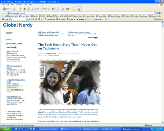
Task: Click the AutoLink button
Action: click(80, 19)
